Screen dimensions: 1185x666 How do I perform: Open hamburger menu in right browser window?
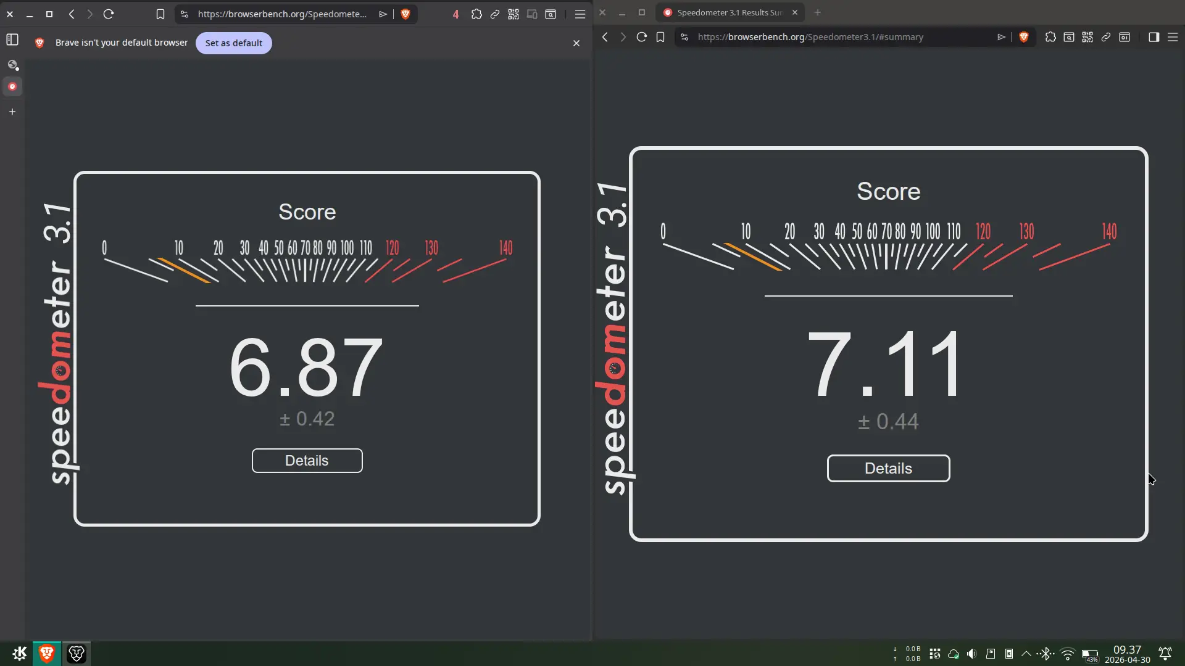pos(1172,37)
